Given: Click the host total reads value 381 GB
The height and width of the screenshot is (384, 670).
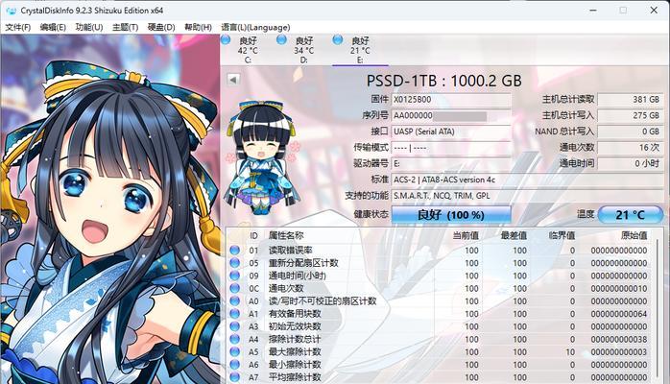Looking at the screenshot, I should 631,100.
